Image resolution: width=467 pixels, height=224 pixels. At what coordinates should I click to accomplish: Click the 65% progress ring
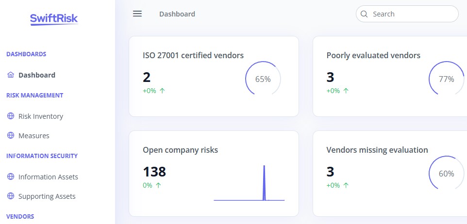263,79
